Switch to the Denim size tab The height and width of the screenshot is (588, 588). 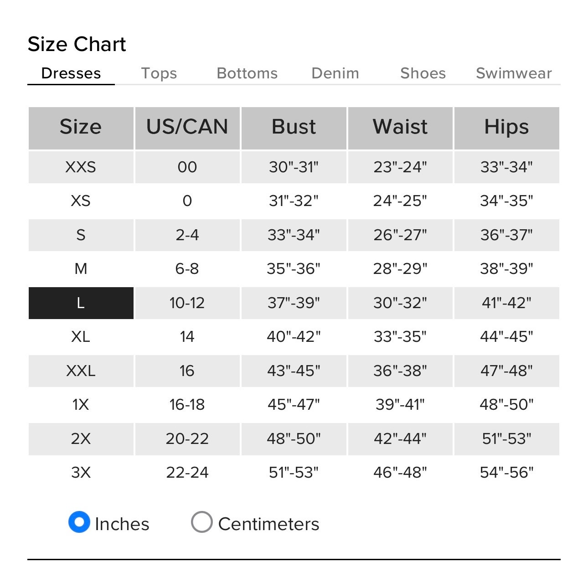pyautogui.click(x=335, y=73)
